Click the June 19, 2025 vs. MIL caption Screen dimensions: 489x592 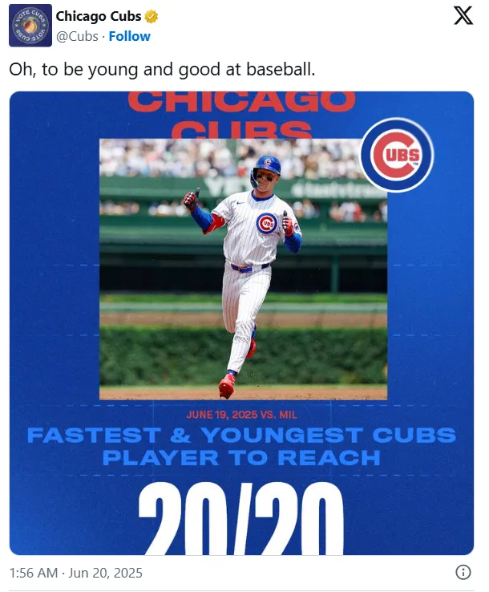coord(241,415)
